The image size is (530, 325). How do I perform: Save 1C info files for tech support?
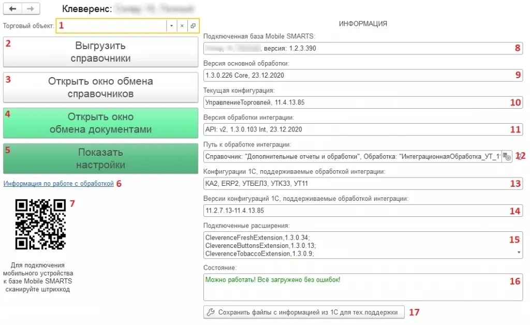(304, 312)
